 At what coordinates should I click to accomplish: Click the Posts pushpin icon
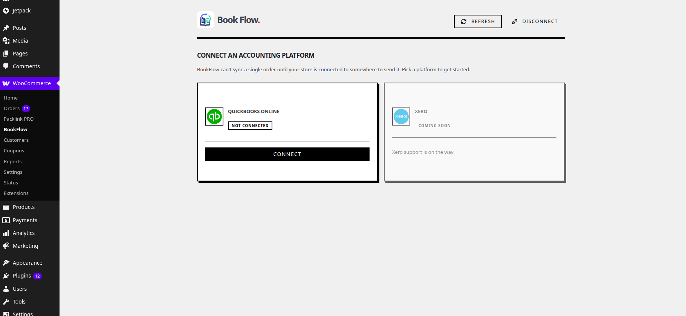coord(6,28)
